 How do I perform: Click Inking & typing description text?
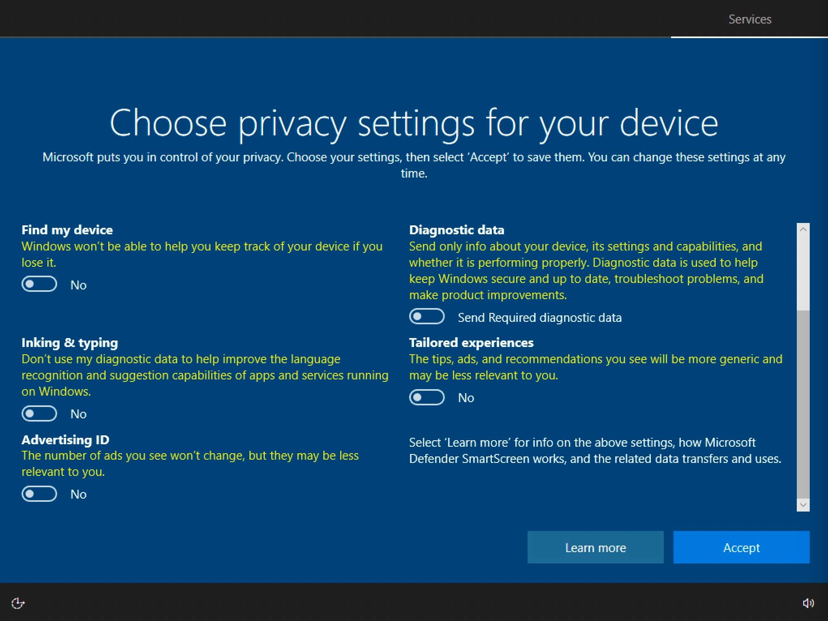tap(206, 375)
